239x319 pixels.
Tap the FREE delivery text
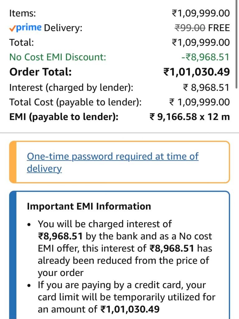(219, 28)
